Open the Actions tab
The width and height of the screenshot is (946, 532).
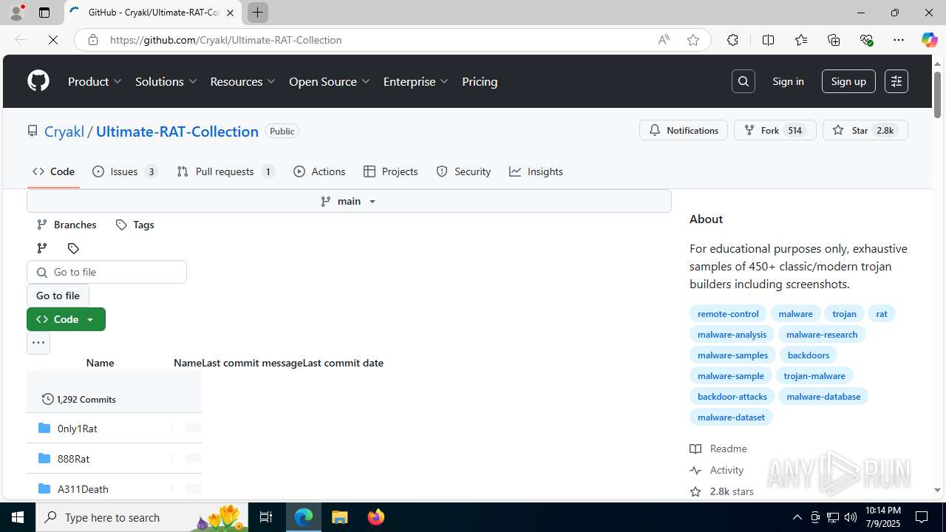pos(319,171)
